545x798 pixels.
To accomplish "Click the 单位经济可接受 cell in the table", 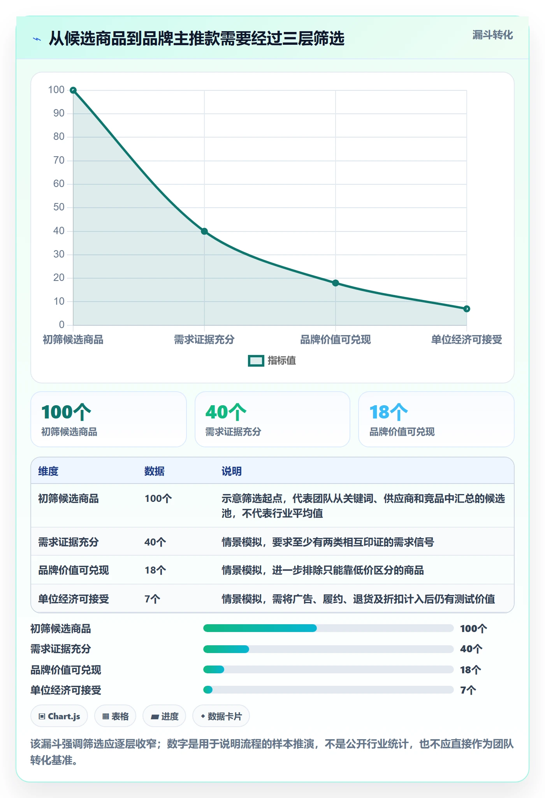I will 74,599.
